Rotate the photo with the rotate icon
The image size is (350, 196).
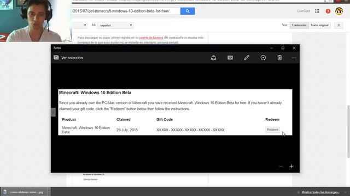click(263, 58)
